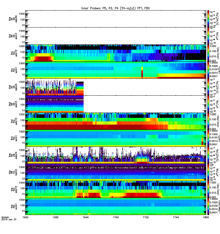Click the color bar beside tha fff scm3 panel

208,36
